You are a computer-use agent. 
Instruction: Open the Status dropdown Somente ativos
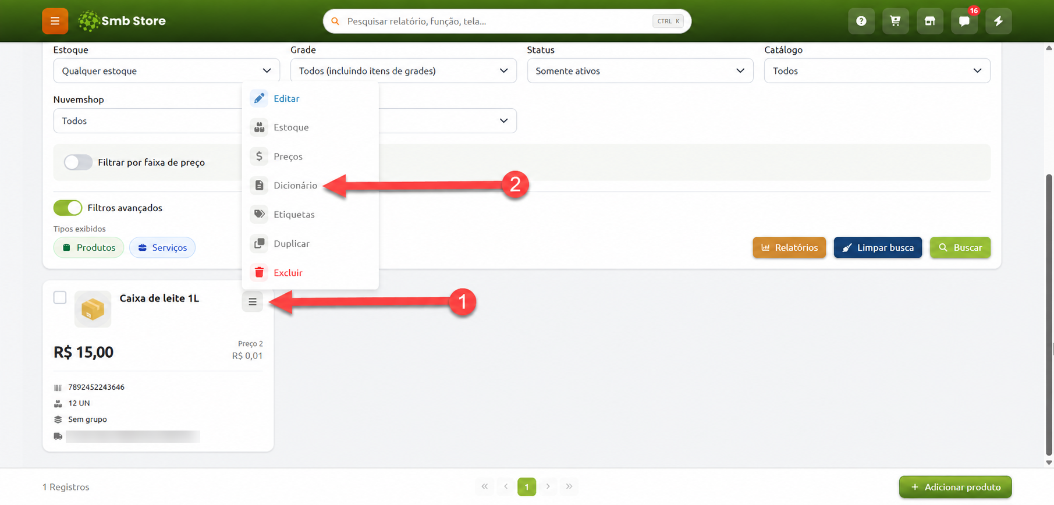click(x=640, y=70)
